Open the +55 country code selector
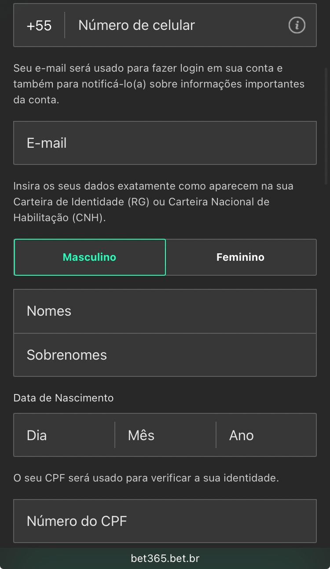The height and width of the screenshot is (569, 330). tap(39, 26)
